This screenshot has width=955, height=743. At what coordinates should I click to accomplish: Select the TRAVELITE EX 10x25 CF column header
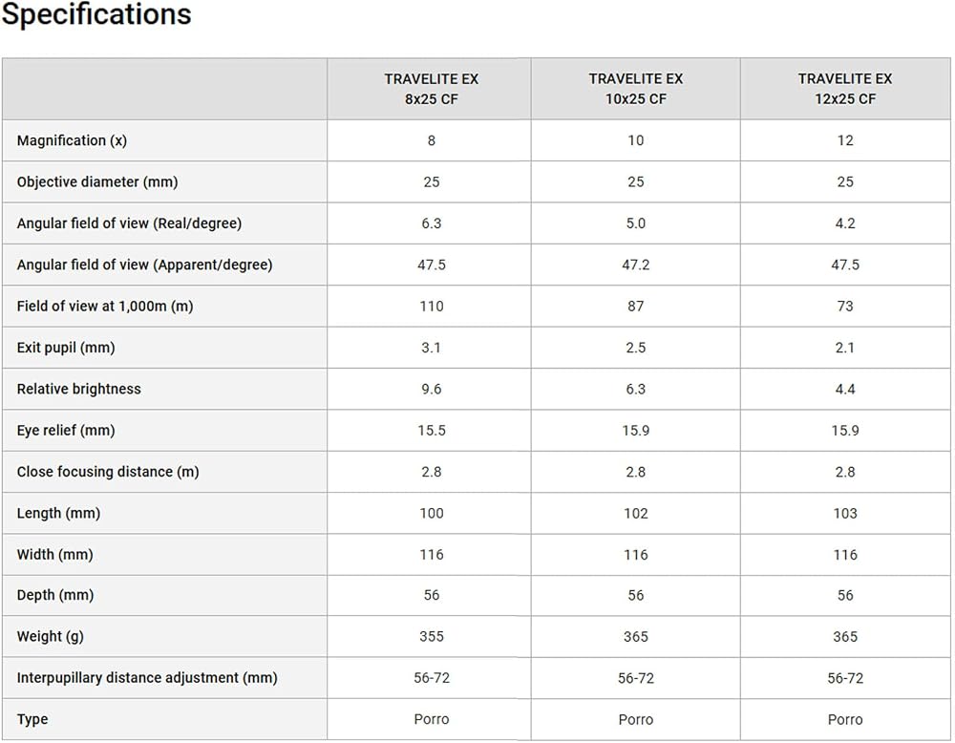coord(636,89)
